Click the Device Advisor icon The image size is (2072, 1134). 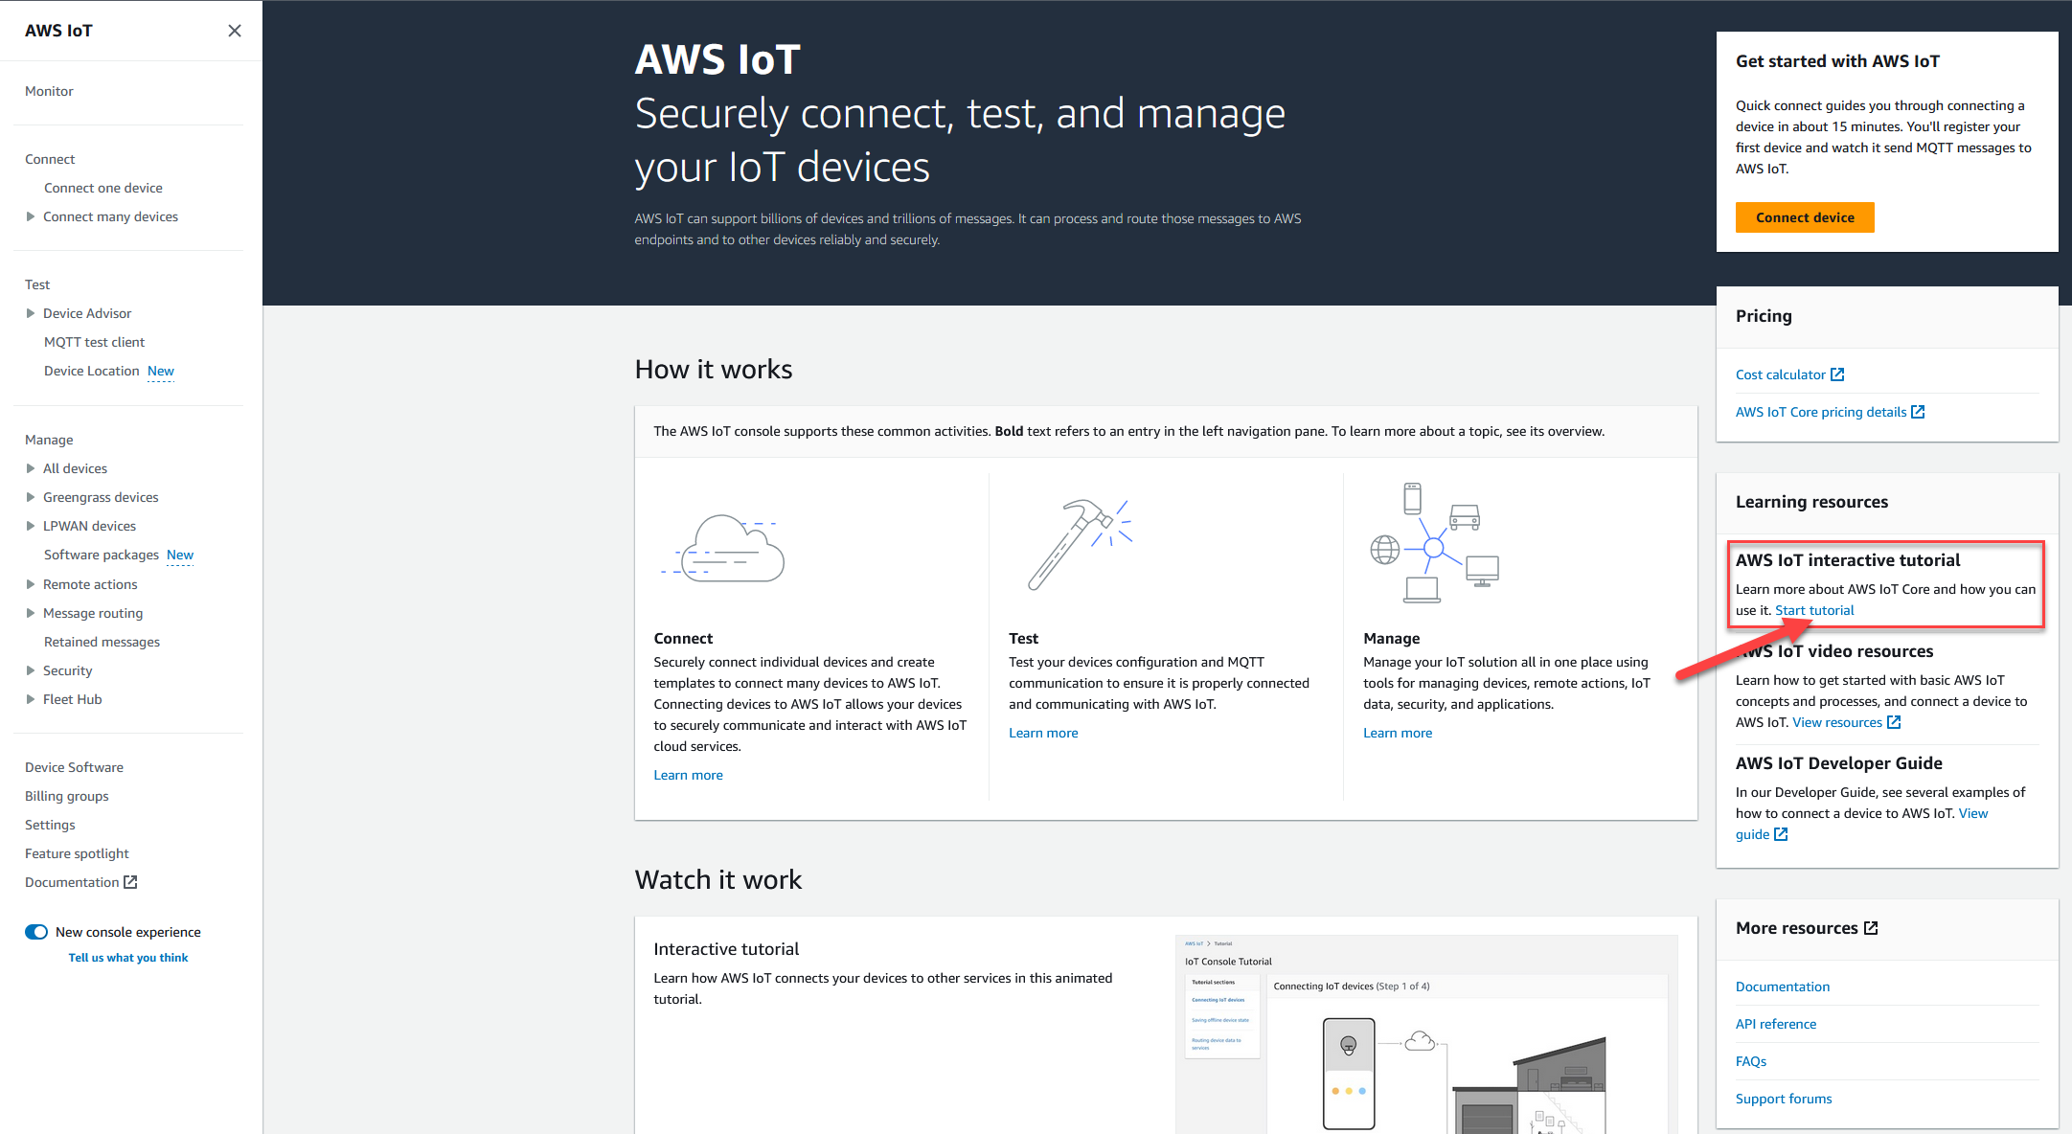coord(30,313)
